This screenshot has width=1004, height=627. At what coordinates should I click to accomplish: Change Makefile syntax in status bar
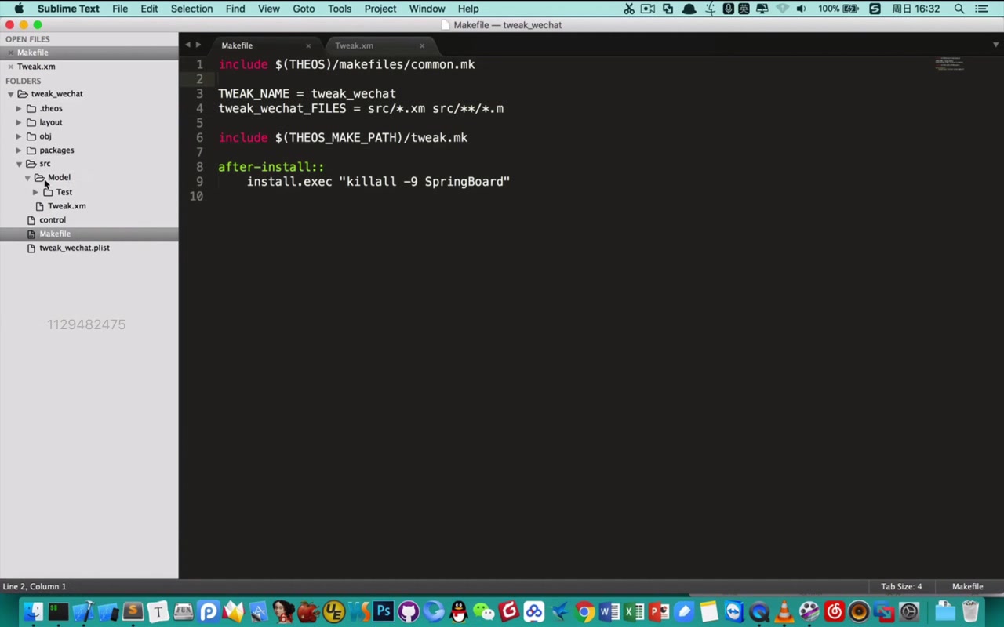(x=967, y=586)
